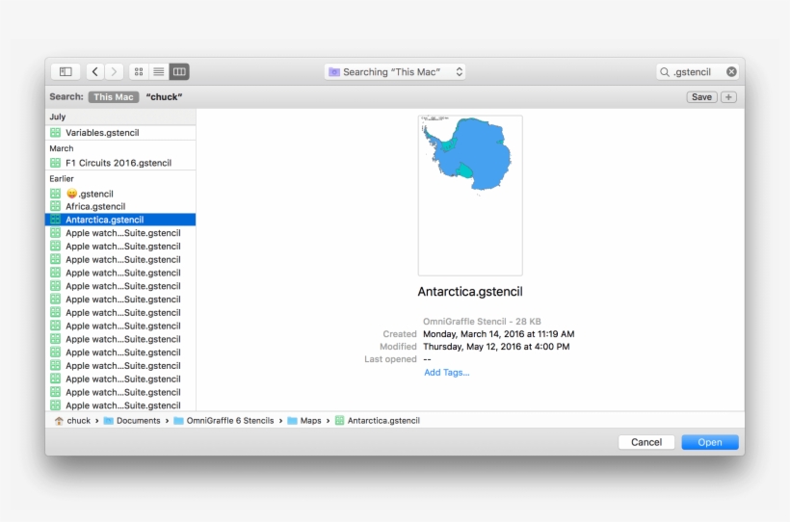The height and width of the screenshot is (522, 790).
Task: Select F1 Circuits 2016.gstencil file
Action: pos(120,163)
